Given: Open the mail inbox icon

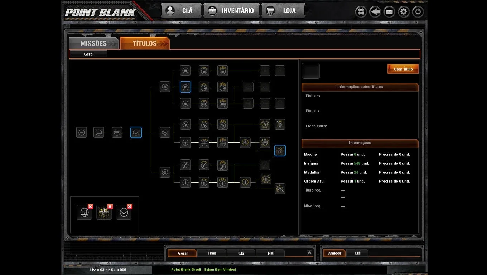Looking at the screenshot, I should pos(389,12).
